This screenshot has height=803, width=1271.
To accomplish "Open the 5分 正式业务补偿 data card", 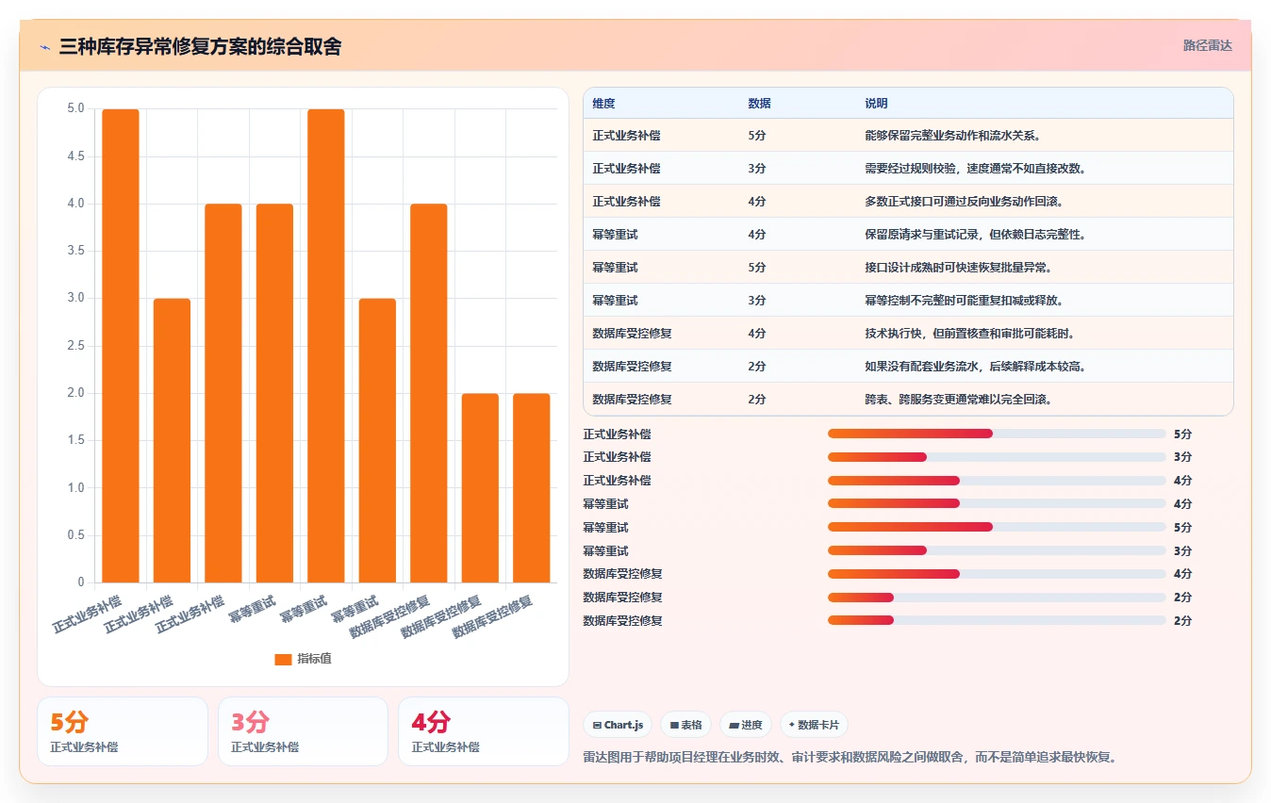I will pyautogui.click(x=123, y=731).
